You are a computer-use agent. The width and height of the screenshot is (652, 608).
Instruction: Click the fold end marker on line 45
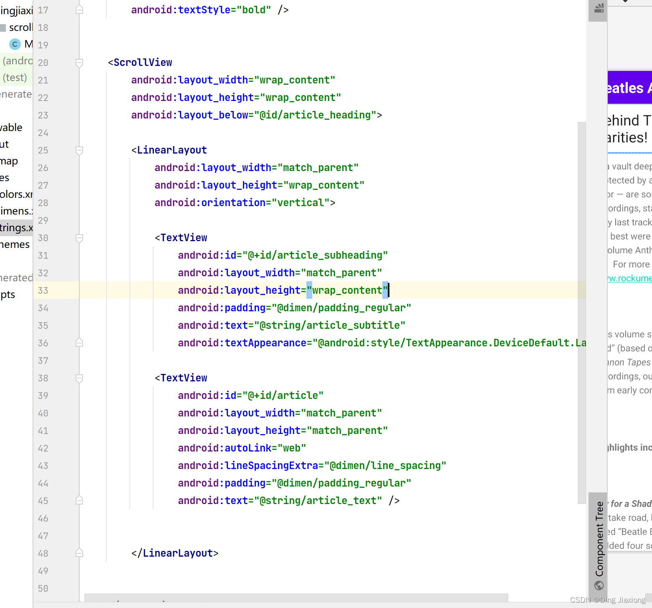79,500
